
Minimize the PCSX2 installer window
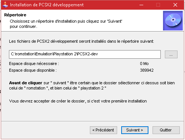[x=141, y=5]
